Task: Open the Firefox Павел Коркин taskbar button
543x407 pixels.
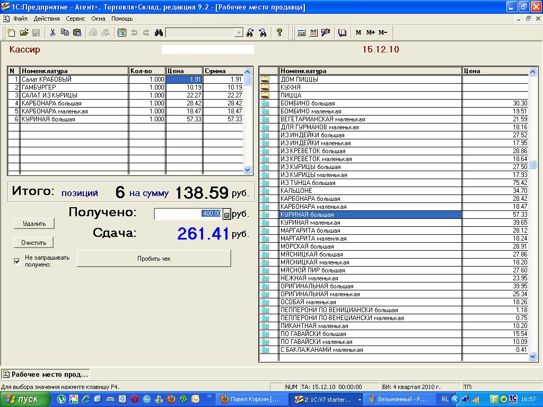Action: pyautogui.click(x=252, y=400)
